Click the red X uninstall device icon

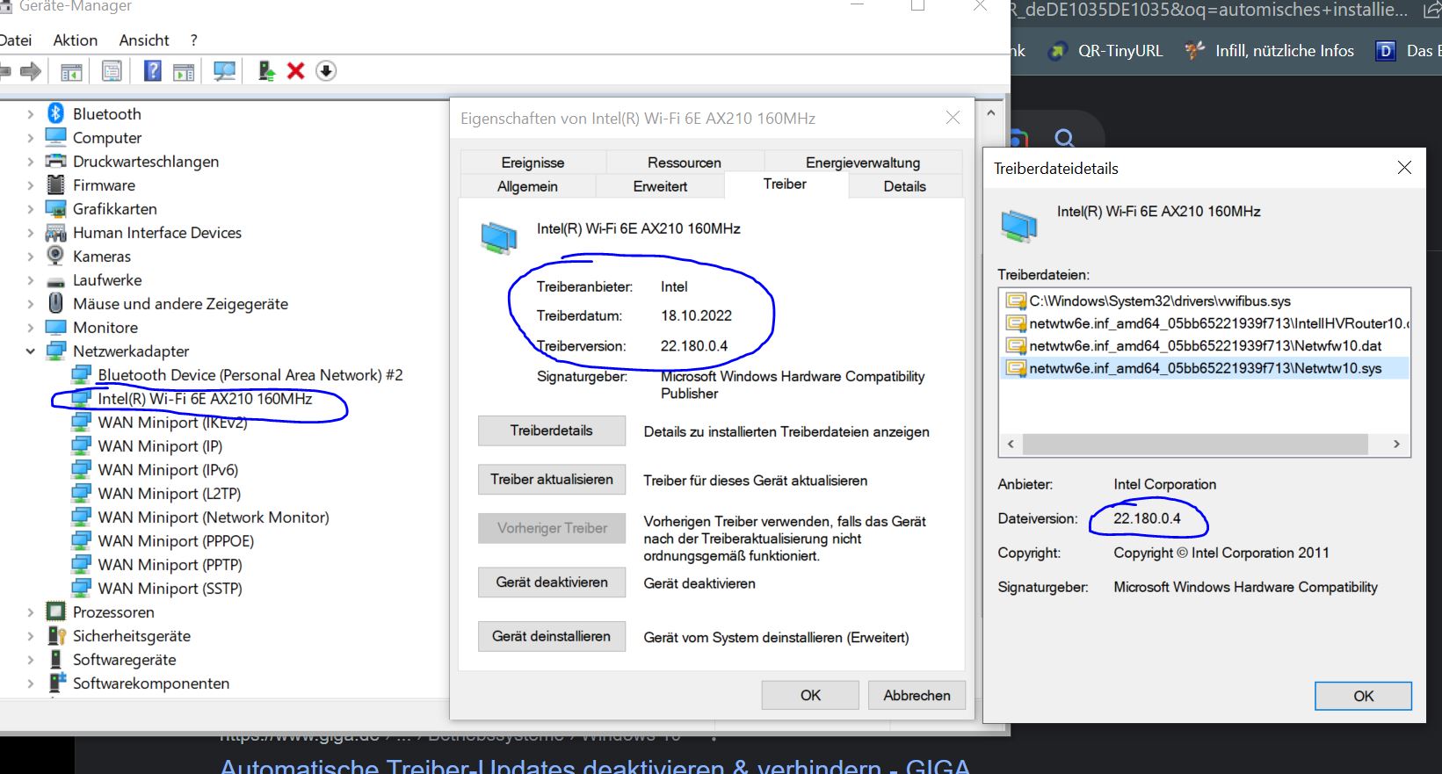(296, 71)
